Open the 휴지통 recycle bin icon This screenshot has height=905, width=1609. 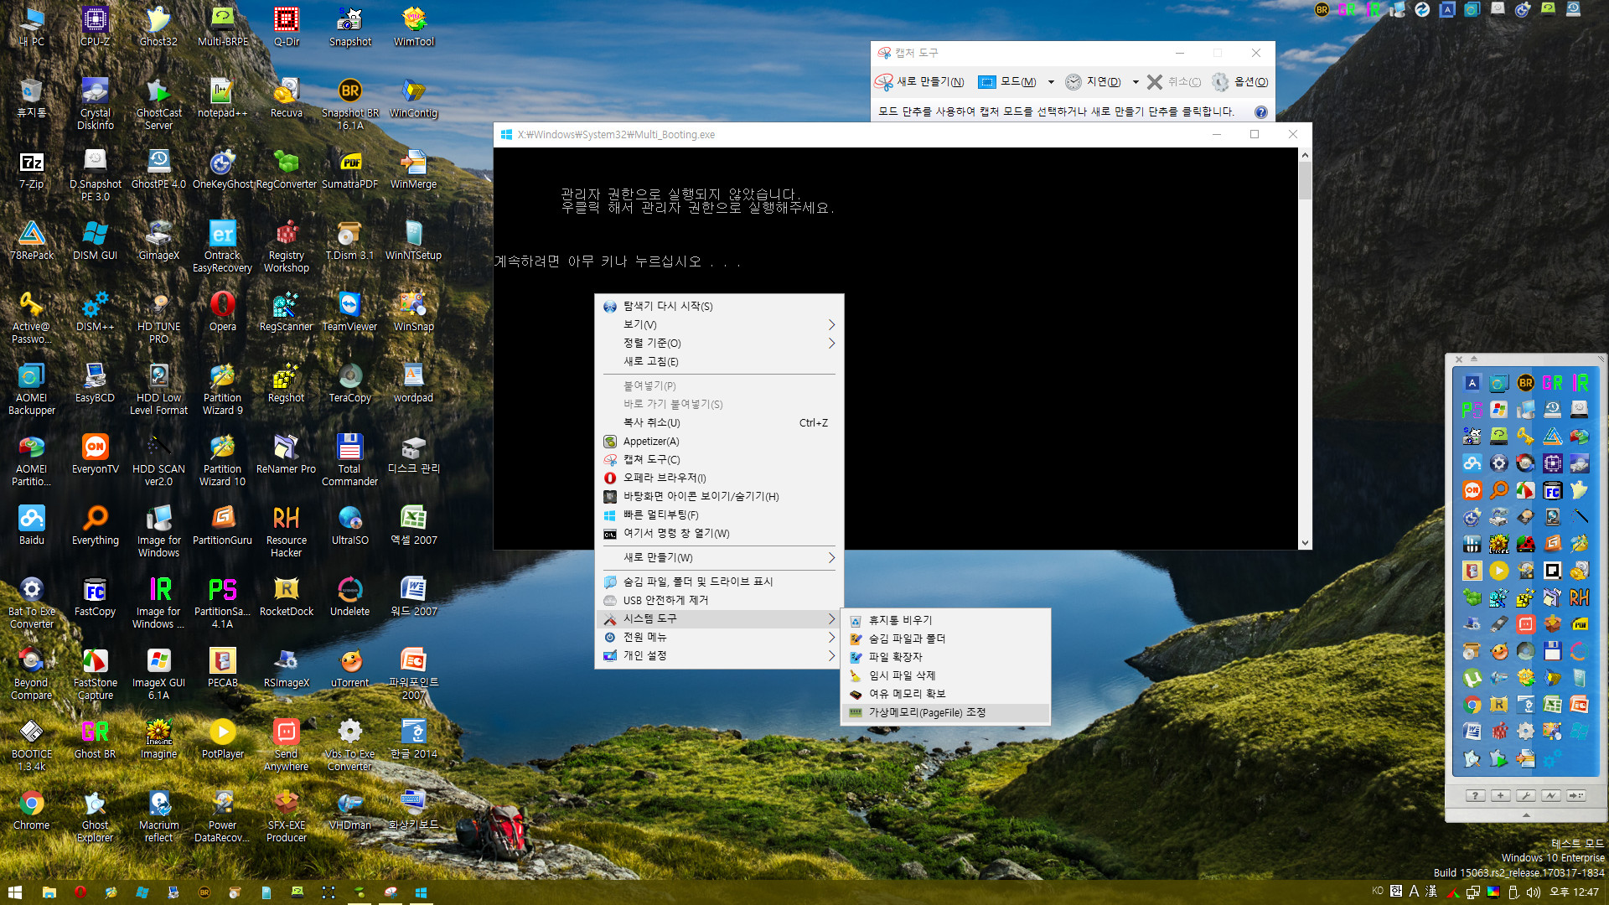point(32,97)
